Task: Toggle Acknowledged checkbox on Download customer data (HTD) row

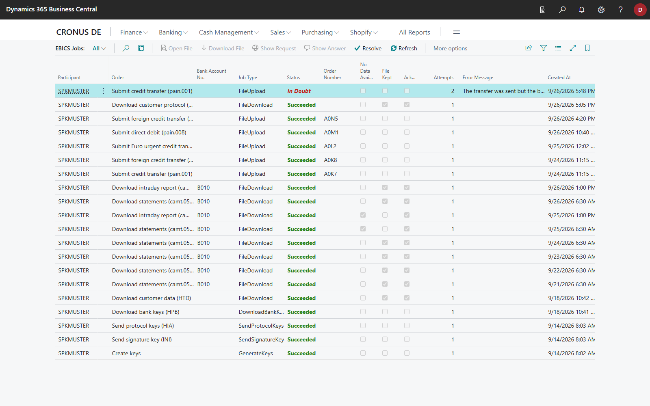Action: [407, 298]
